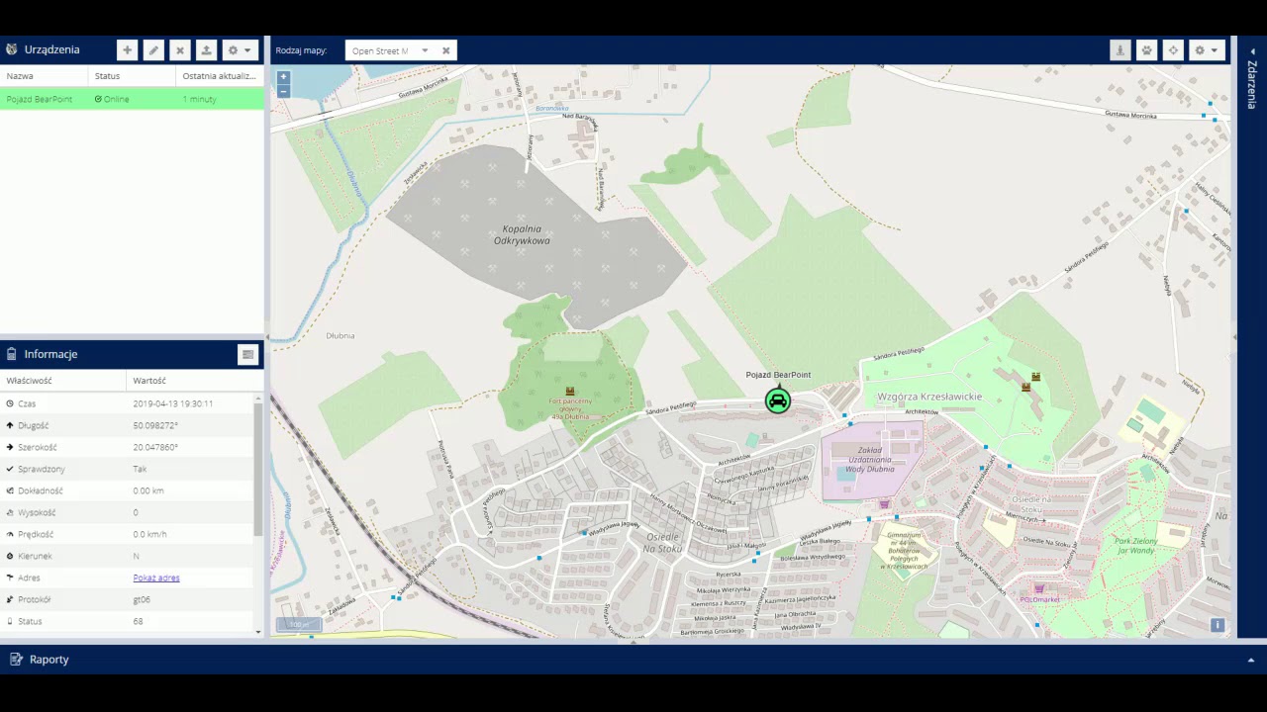Click the info panel scrollbar thumb
The width and height of the screenshot is (1267, 712).
258,470
